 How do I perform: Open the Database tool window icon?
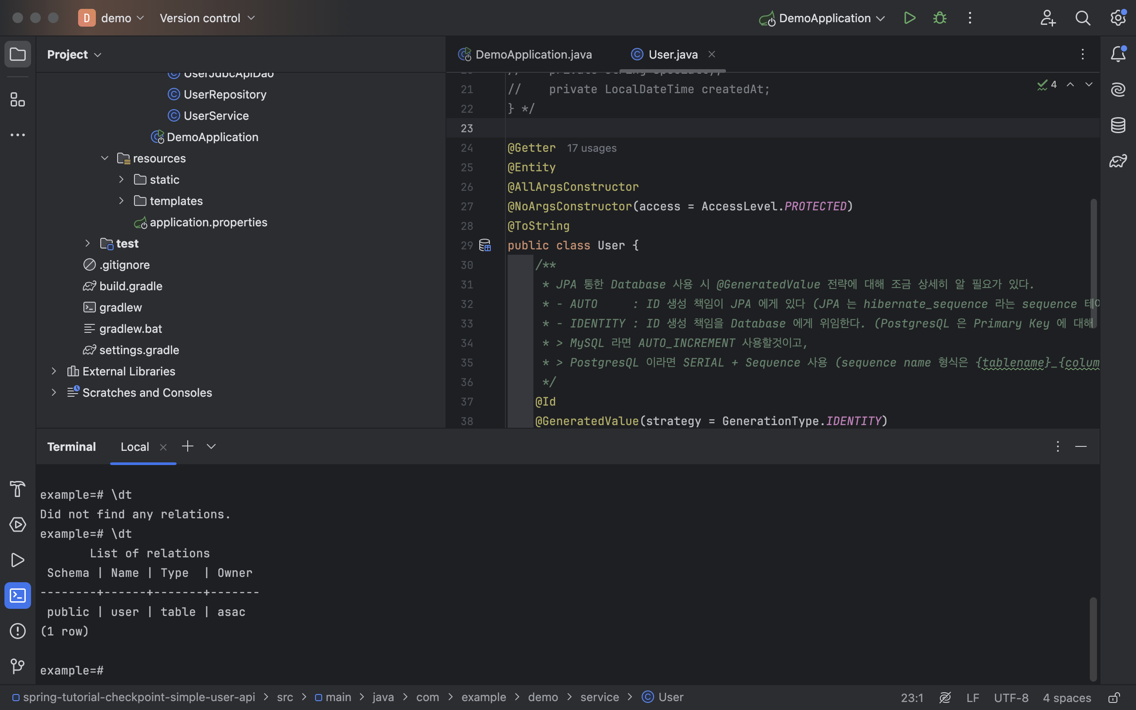click(x=1118, y=126)
